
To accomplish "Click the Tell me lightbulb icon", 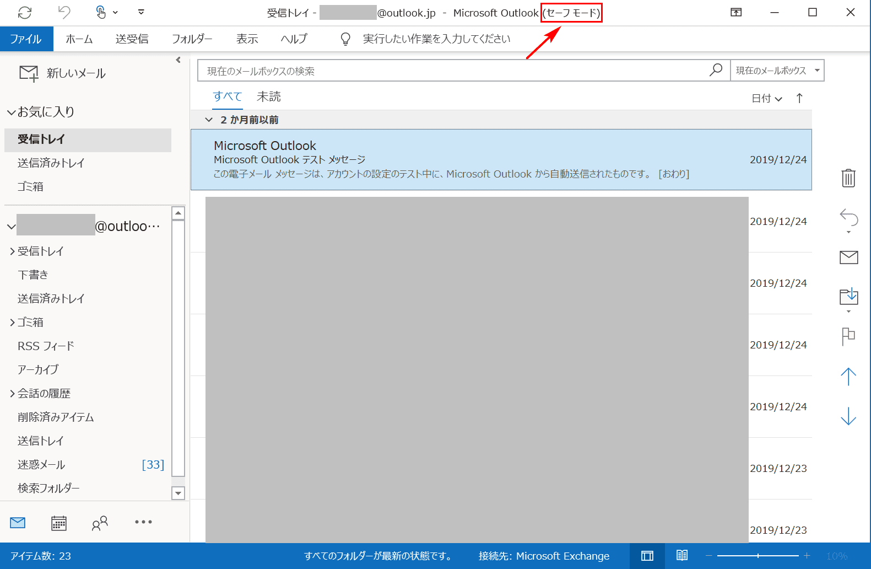I will click(345, 39).
